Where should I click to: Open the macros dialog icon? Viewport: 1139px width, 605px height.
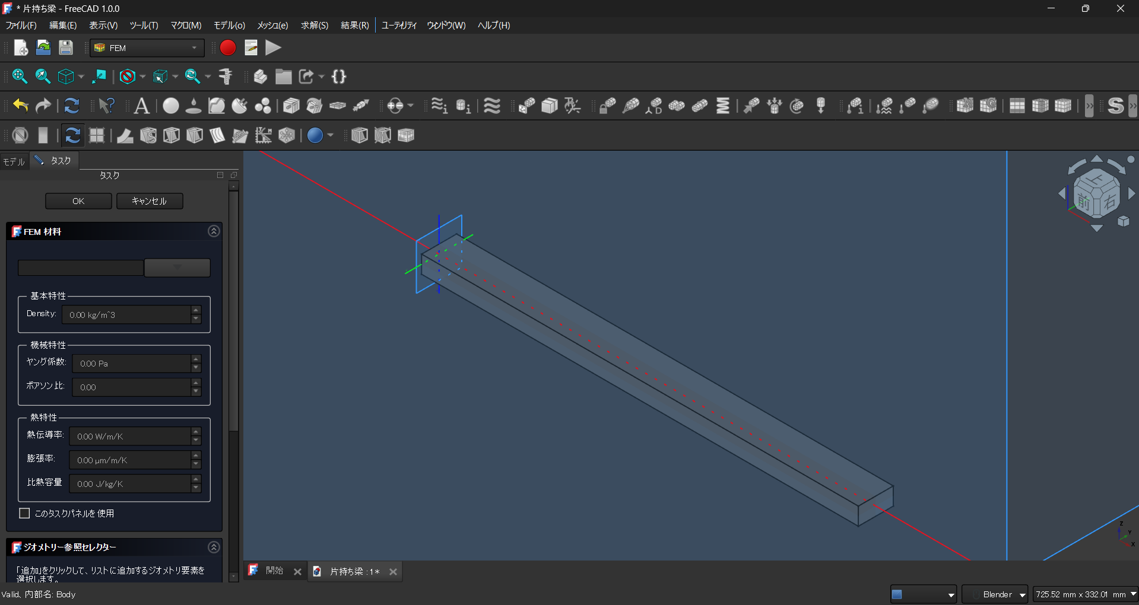click(250, 47)
